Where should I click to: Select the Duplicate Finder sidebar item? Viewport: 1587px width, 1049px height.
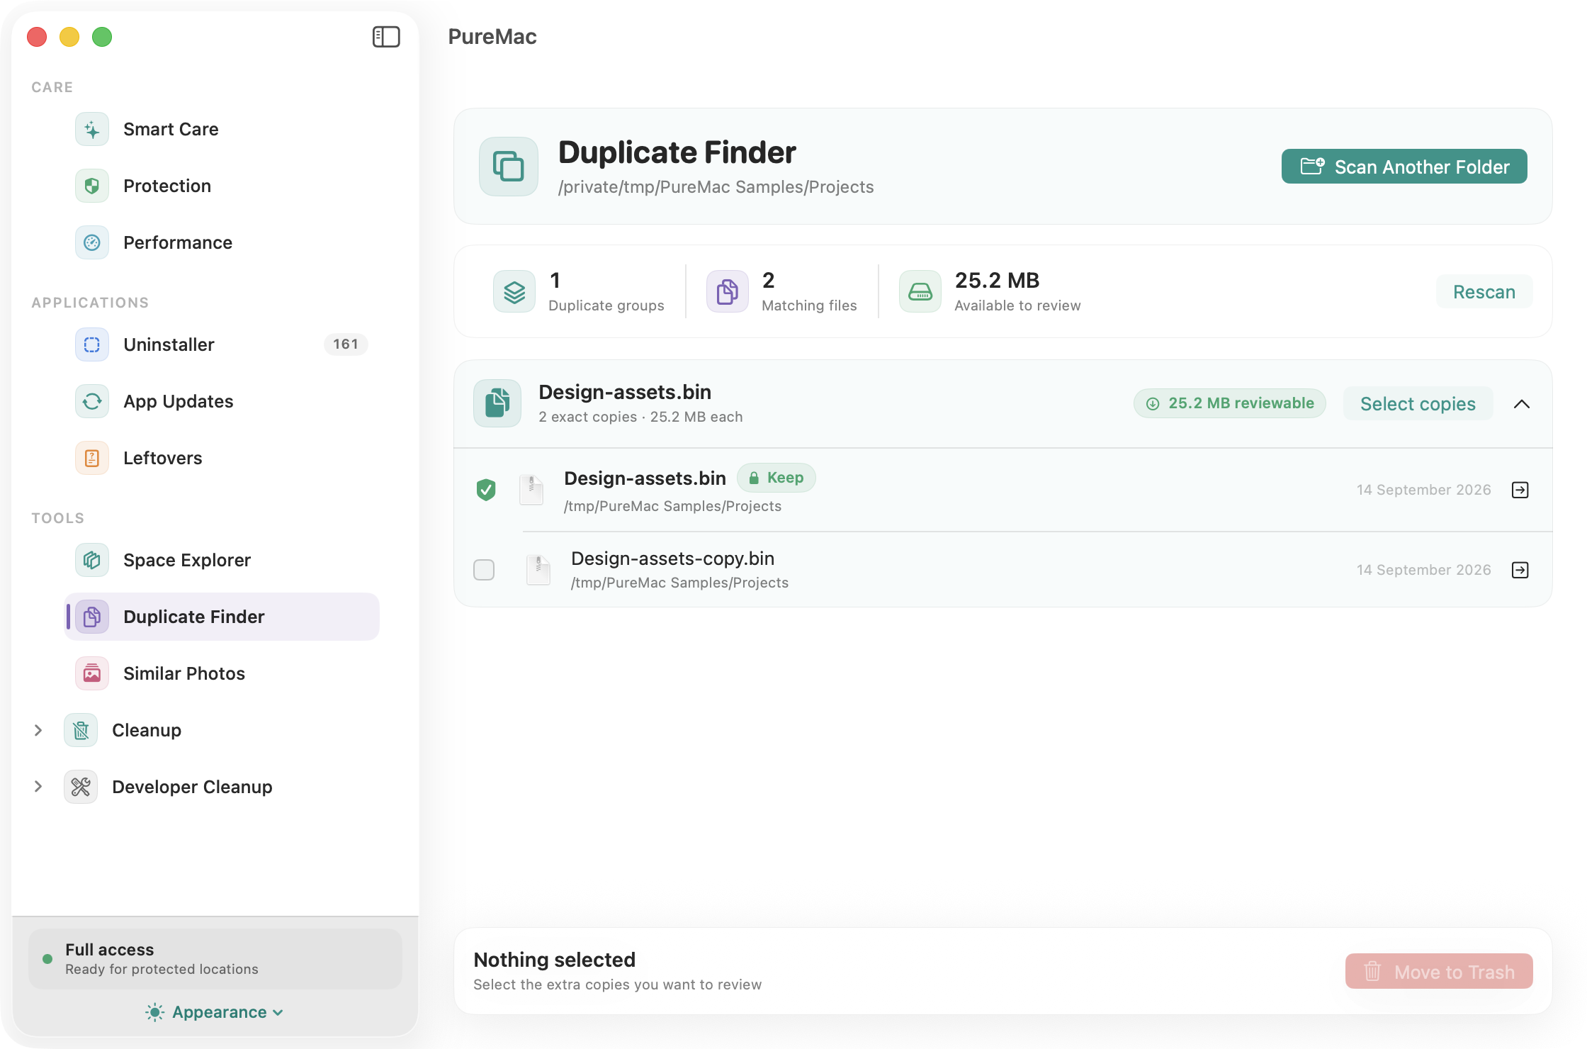[x=222, y=617]
